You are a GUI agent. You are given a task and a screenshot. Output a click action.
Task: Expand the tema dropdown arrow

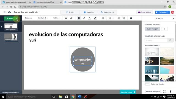click(16, 18)
